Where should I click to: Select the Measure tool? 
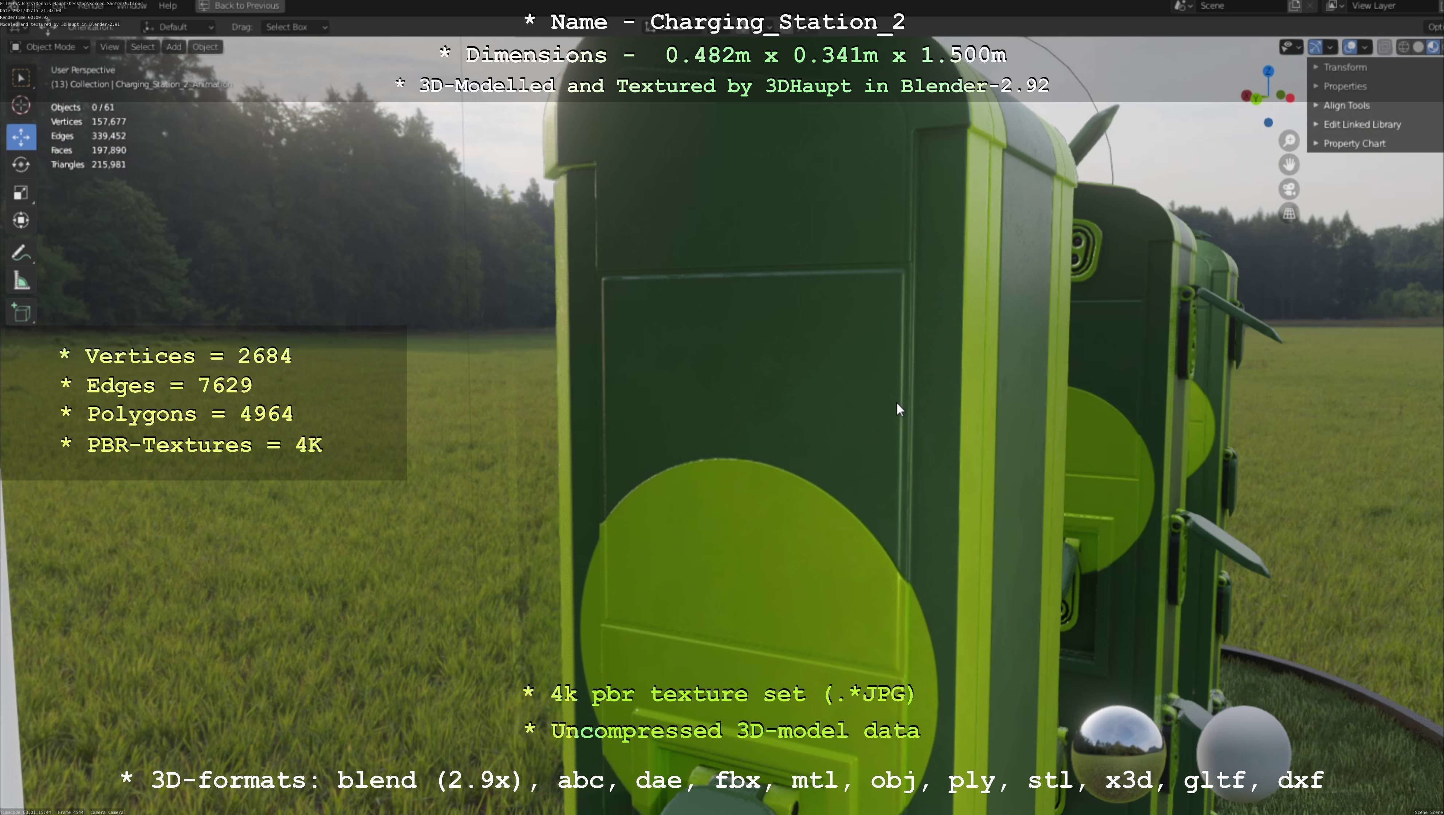[x=21, y=281]
